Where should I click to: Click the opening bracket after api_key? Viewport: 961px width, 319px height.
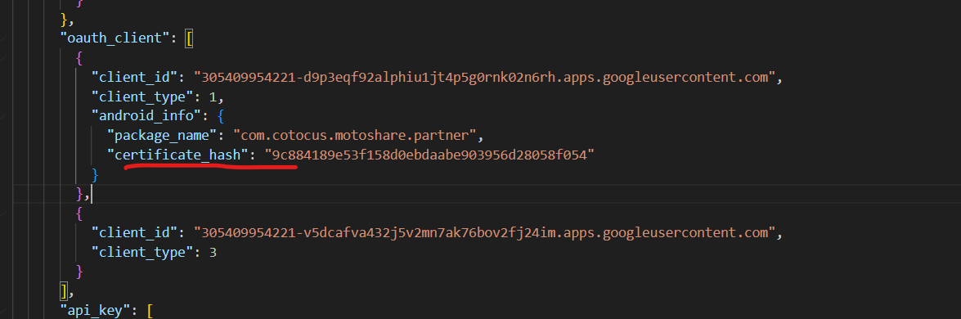[x=150, y=311]
